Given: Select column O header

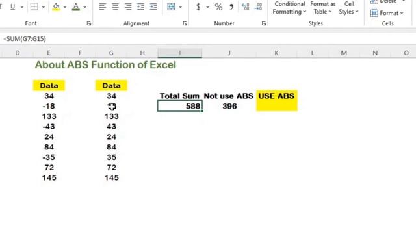Looking at the screenshot, I should tap(406, 53).
